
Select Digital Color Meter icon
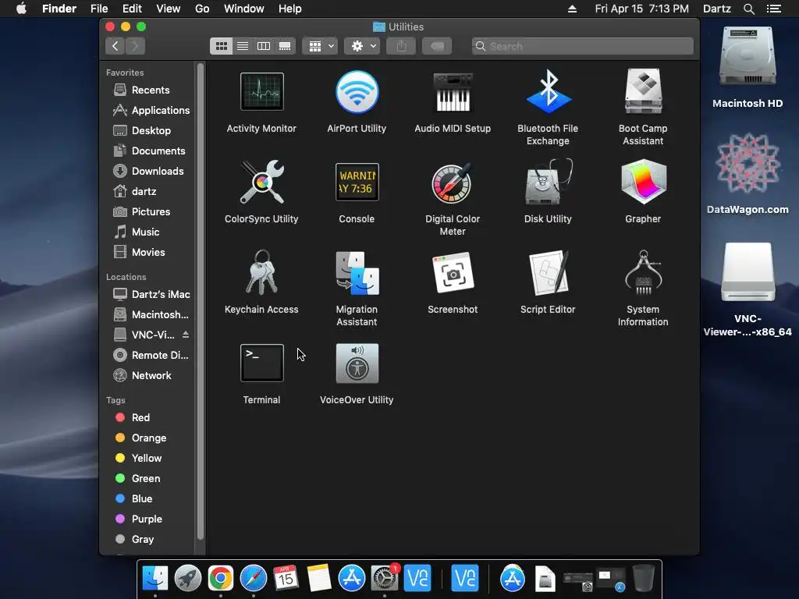coord(453,183)
